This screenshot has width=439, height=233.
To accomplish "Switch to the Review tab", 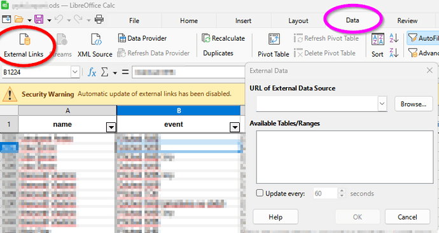I will (407, 21).
